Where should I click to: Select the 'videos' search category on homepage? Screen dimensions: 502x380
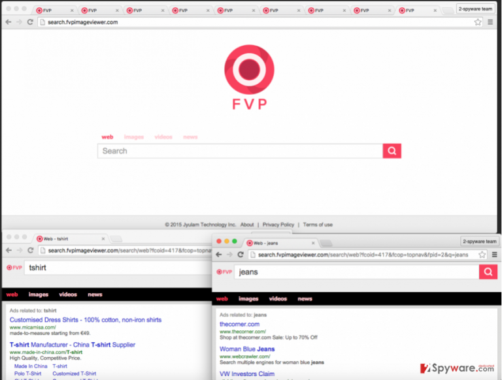(x=163, y=137)
